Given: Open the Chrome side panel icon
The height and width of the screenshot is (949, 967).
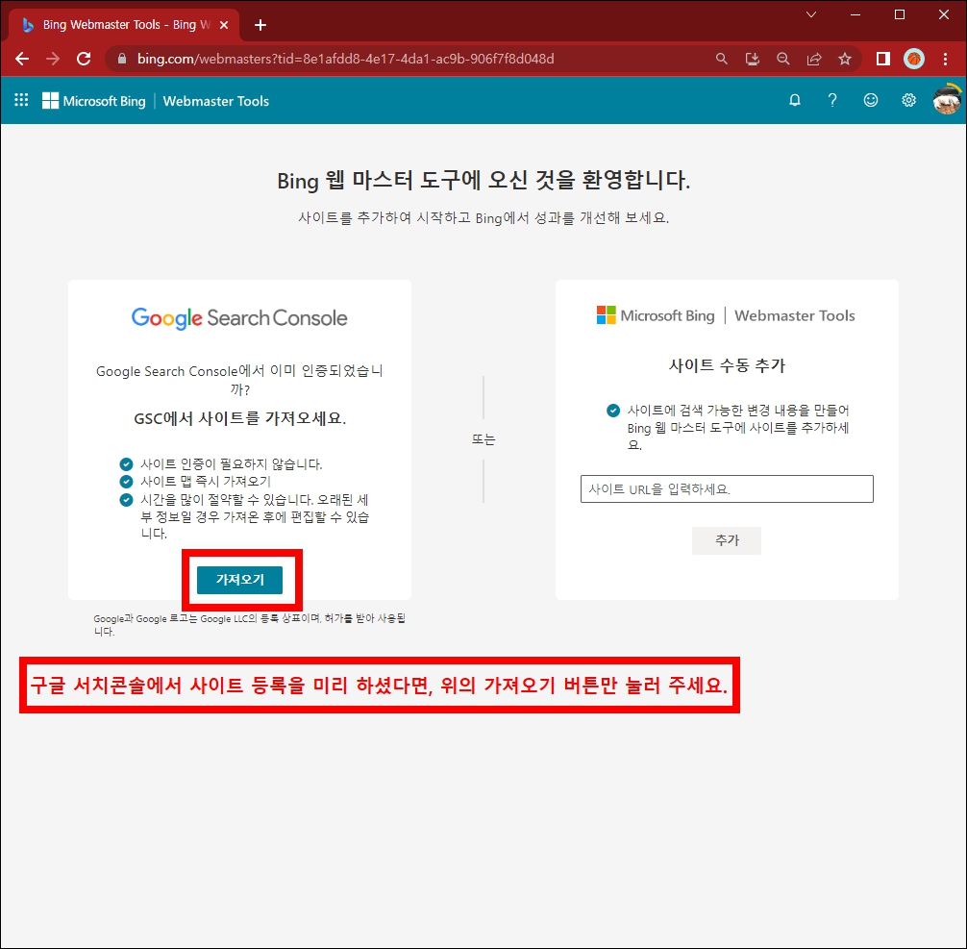Looking at the screenshot, I should pos(881,59).
